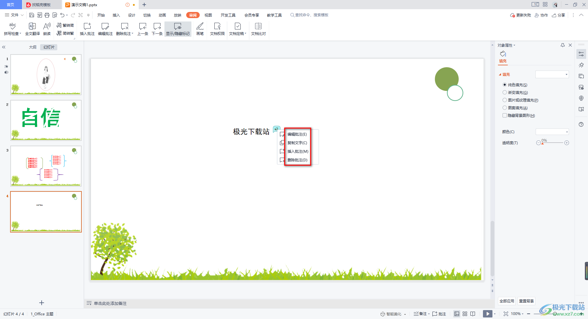
Task: Add a new slide with plus button
Action: tap(42, 303)
